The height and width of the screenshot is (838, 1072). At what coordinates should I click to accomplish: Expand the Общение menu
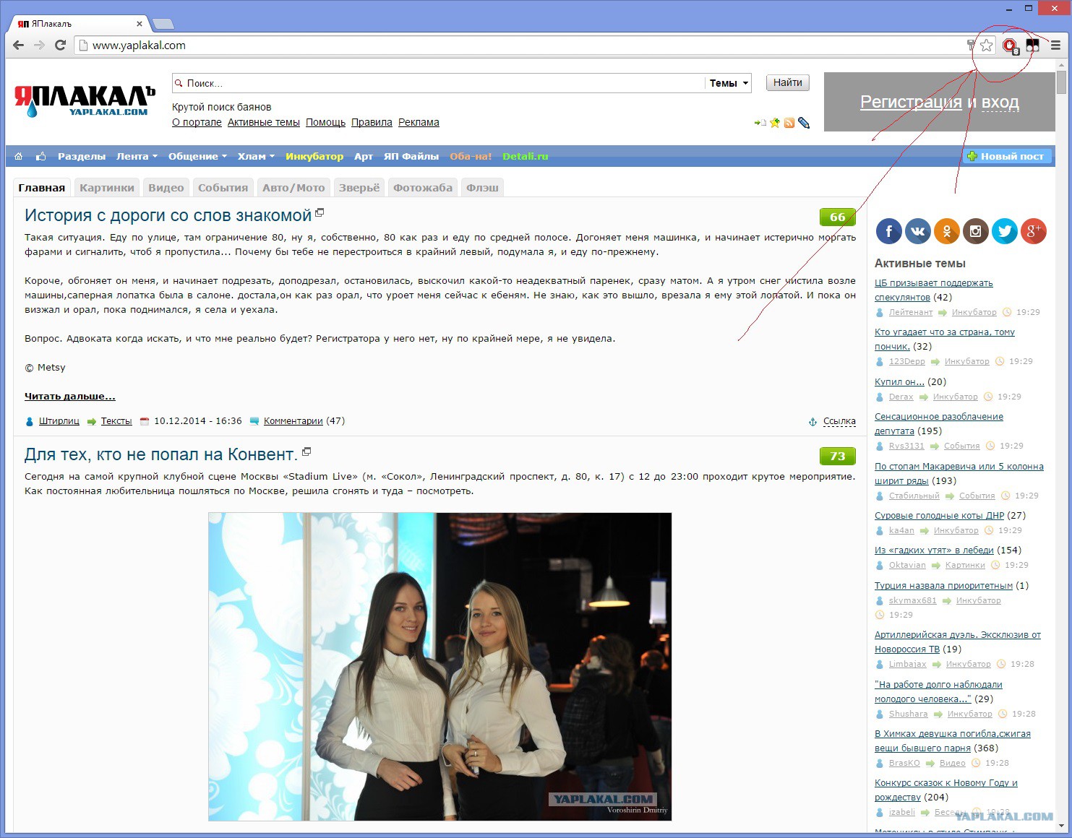coord(197,156)
